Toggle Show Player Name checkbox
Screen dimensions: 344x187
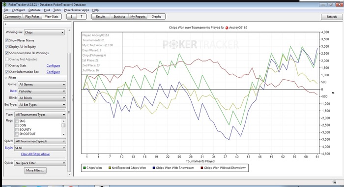click(7, 40)
